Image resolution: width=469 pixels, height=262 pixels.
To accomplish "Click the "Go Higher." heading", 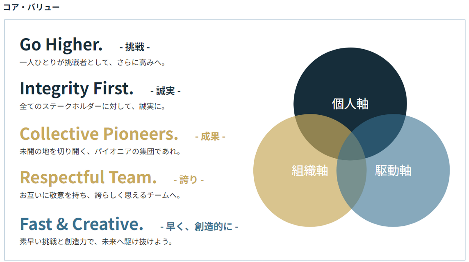I will 61,45.
